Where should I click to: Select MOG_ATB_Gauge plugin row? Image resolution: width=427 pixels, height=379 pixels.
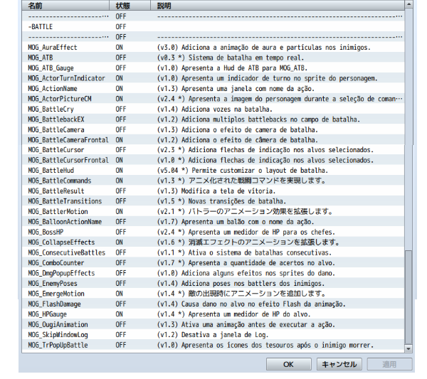click(x=213, y=68)
